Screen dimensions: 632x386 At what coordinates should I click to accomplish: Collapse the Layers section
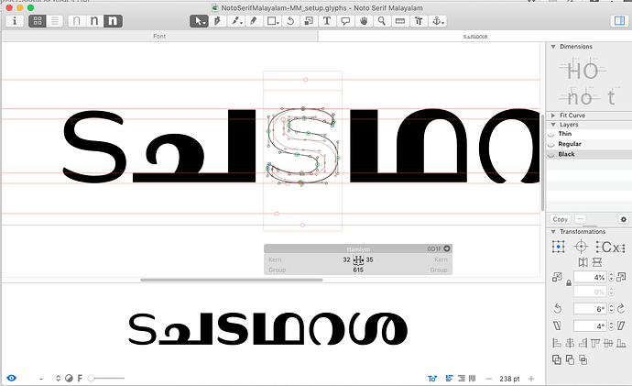(x=553, y=125)
